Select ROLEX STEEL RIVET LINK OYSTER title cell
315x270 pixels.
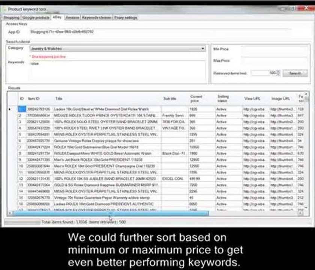pos(107,128)
